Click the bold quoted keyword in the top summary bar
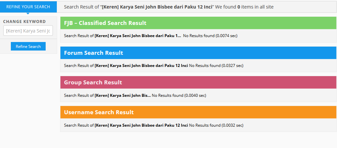This screenshot has width=337, height=148. 157,7
